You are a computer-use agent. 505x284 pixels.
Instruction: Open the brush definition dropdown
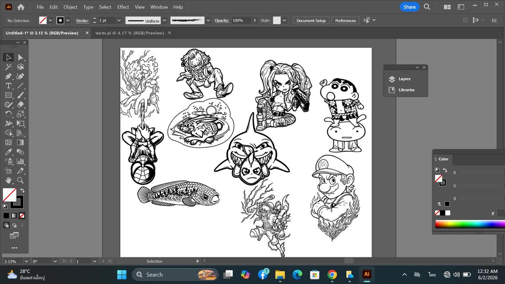[x=208, y=20]
